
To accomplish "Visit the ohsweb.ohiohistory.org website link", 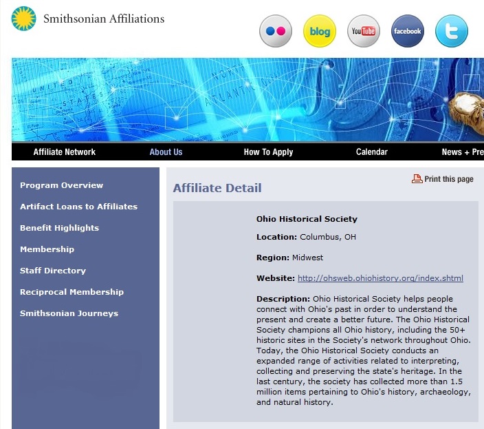I will tap(380, 278).
